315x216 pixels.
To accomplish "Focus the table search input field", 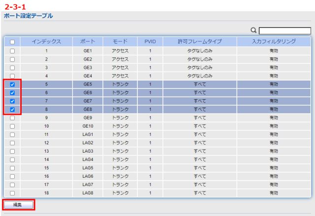I will pos(285,31).
